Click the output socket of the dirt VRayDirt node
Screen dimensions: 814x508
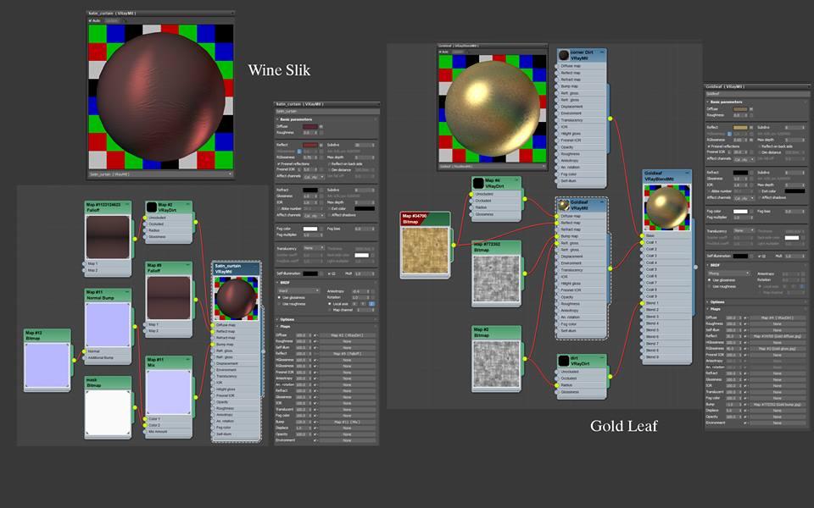(x=608, y=375)
